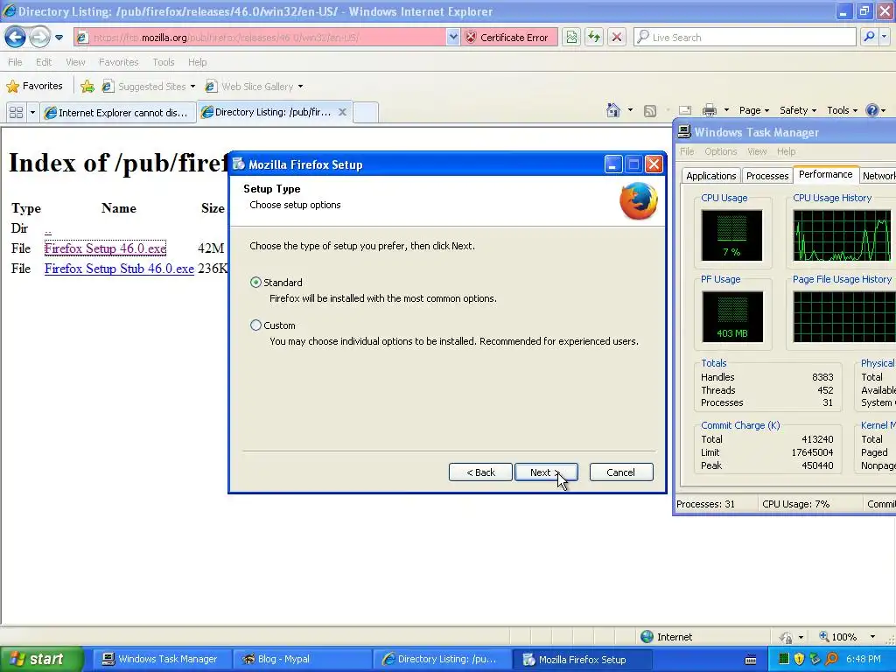Click the Home icon in command bar
The image size is (896, 672).
point(613,110)
